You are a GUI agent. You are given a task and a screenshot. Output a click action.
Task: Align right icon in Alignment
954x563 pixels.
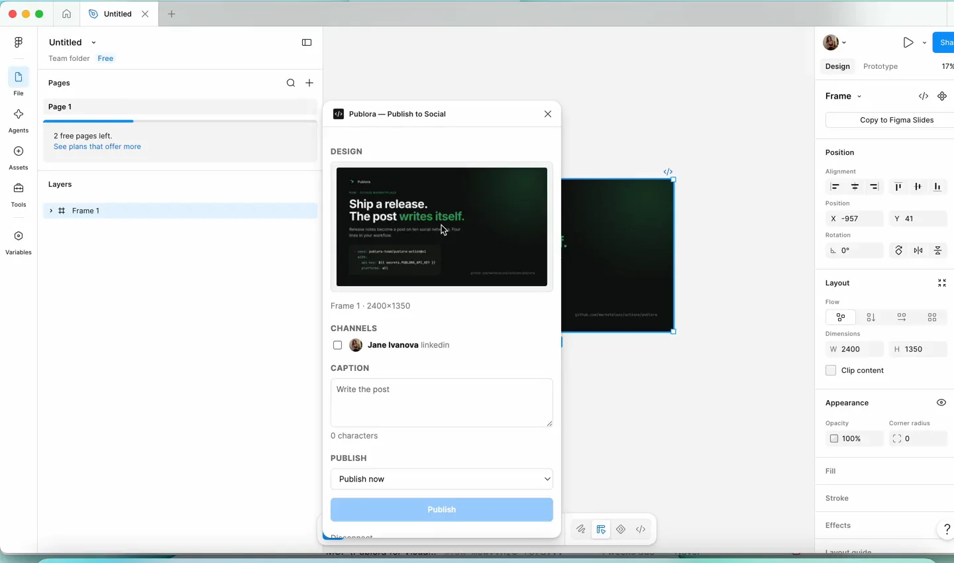(874, 187)
